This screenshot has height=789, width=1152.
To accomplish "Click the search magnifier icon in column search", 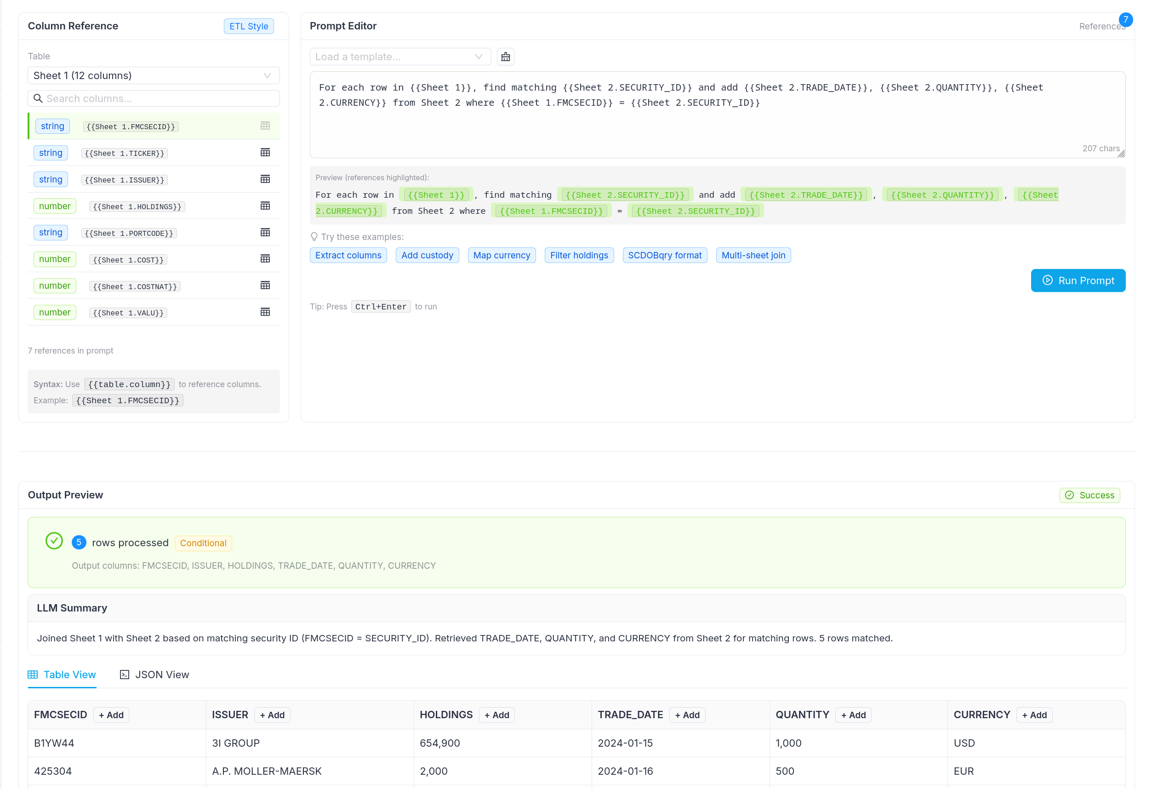I will click(x=38, y=98).
